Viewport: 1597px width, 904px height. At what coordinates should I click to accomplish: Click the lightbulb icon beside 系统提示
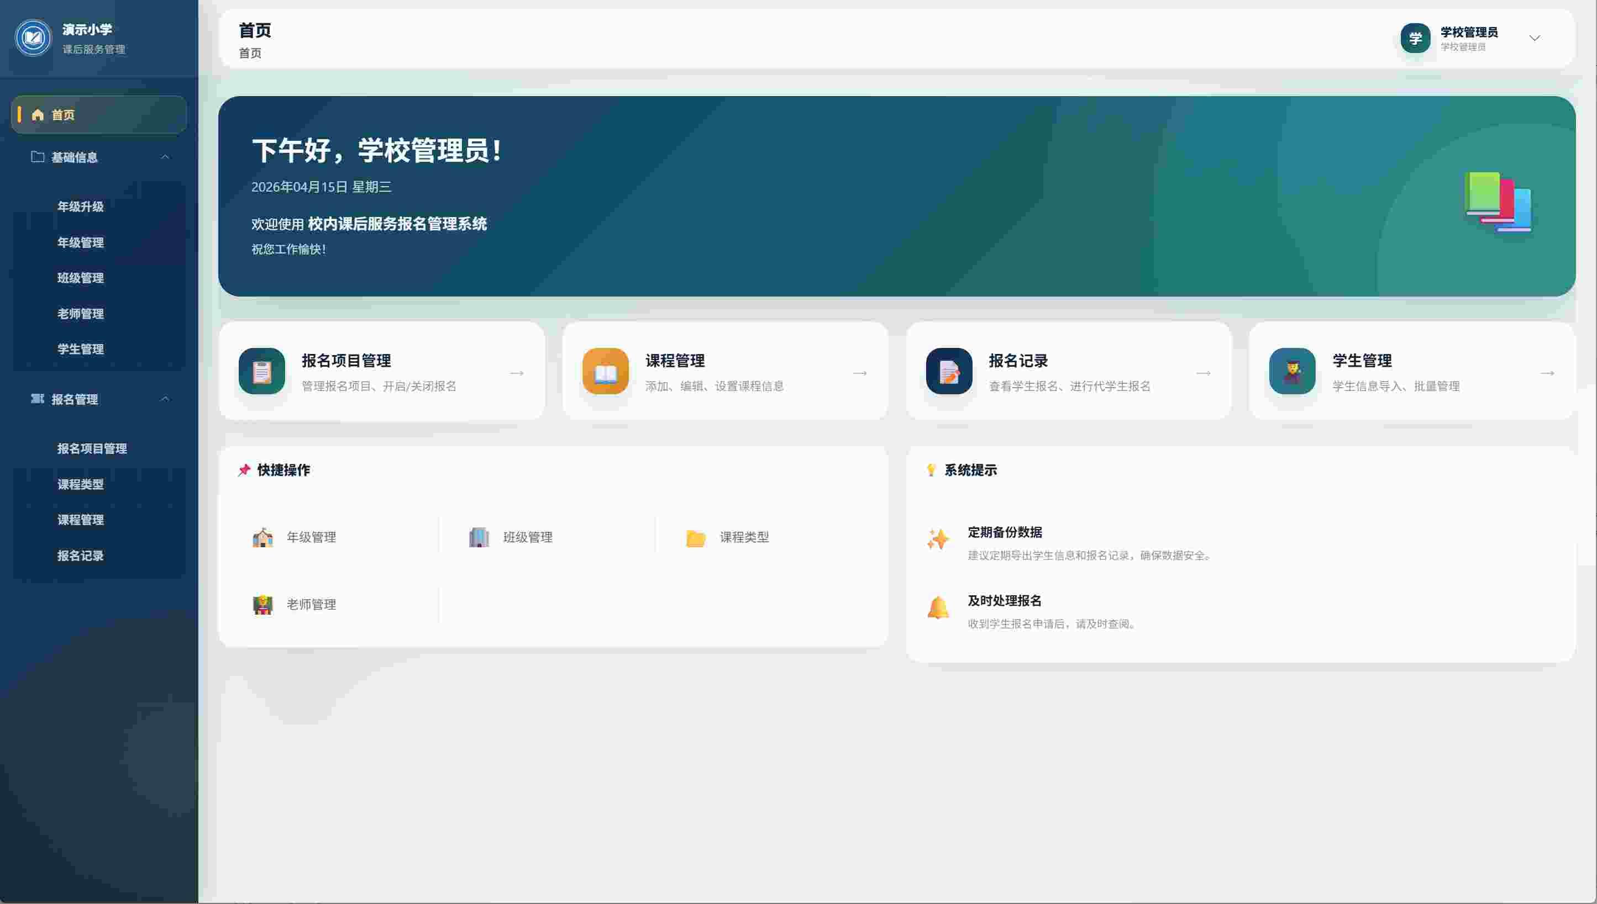931,470
